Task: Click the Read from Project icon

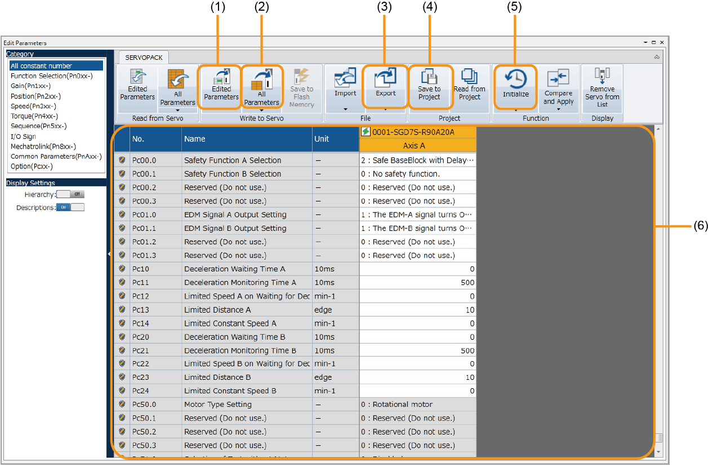Action: (469, 77)
